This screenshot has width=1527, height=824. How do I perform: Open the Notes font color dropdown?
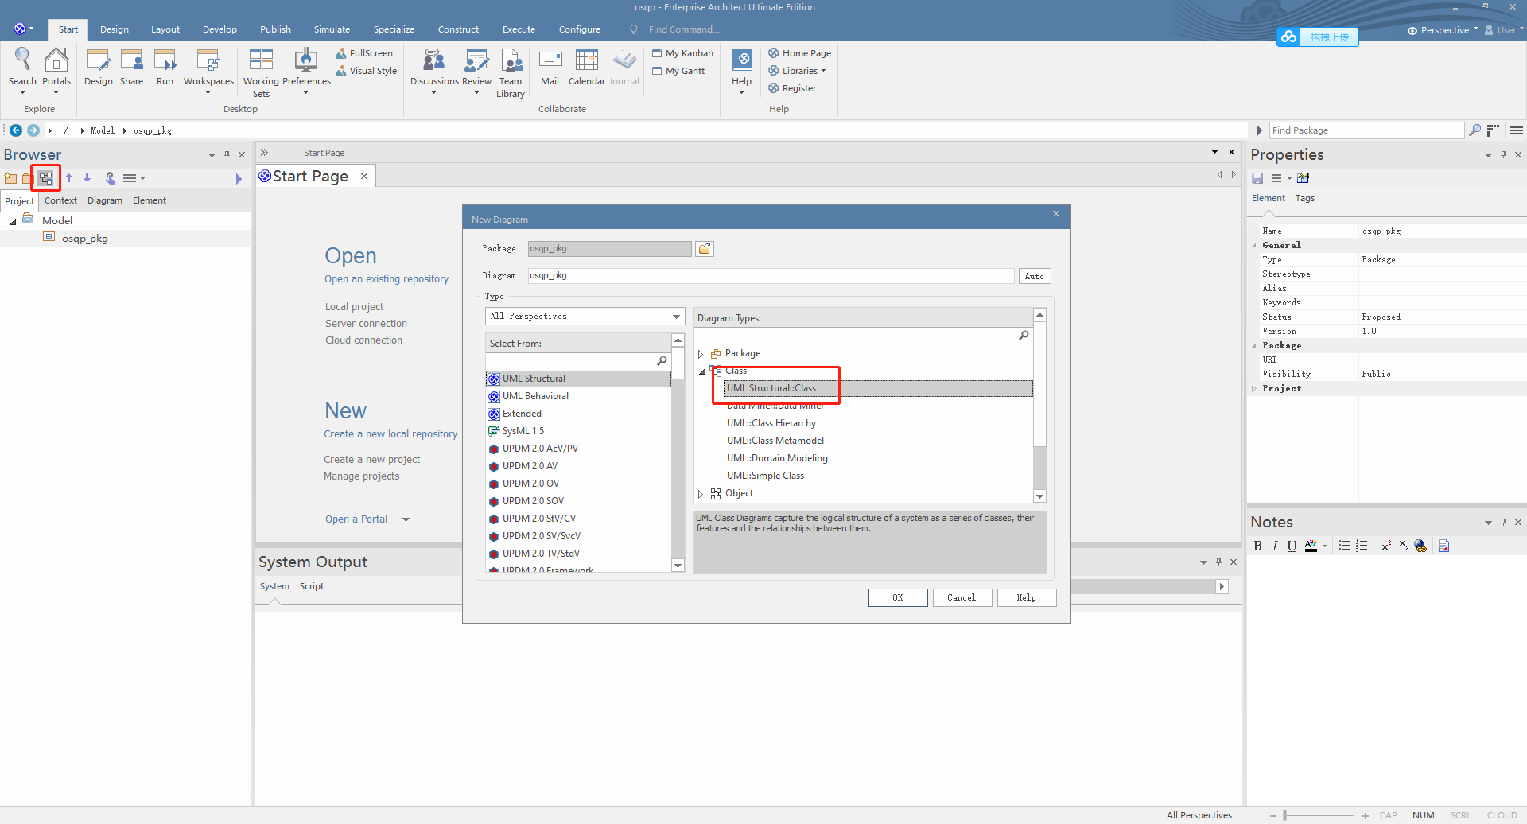1324,546
